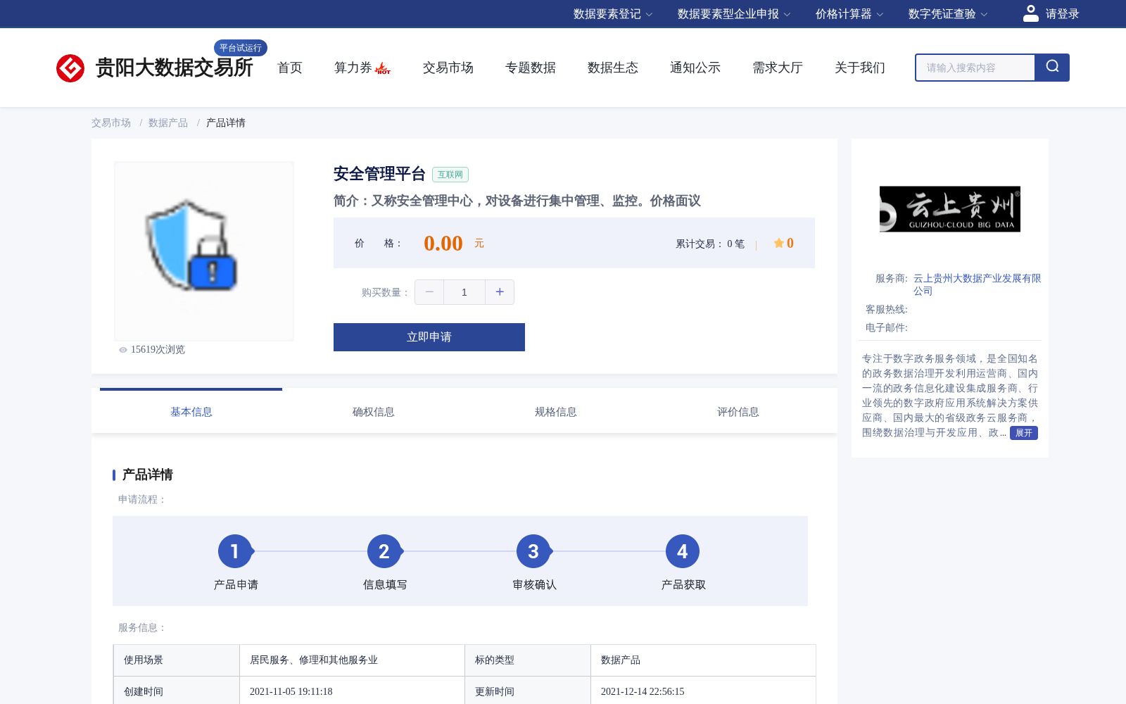Viewport: 1126px width, 704px height.
Task: Go to 交易市场 breadcrumb link
Action: [111, 123]
